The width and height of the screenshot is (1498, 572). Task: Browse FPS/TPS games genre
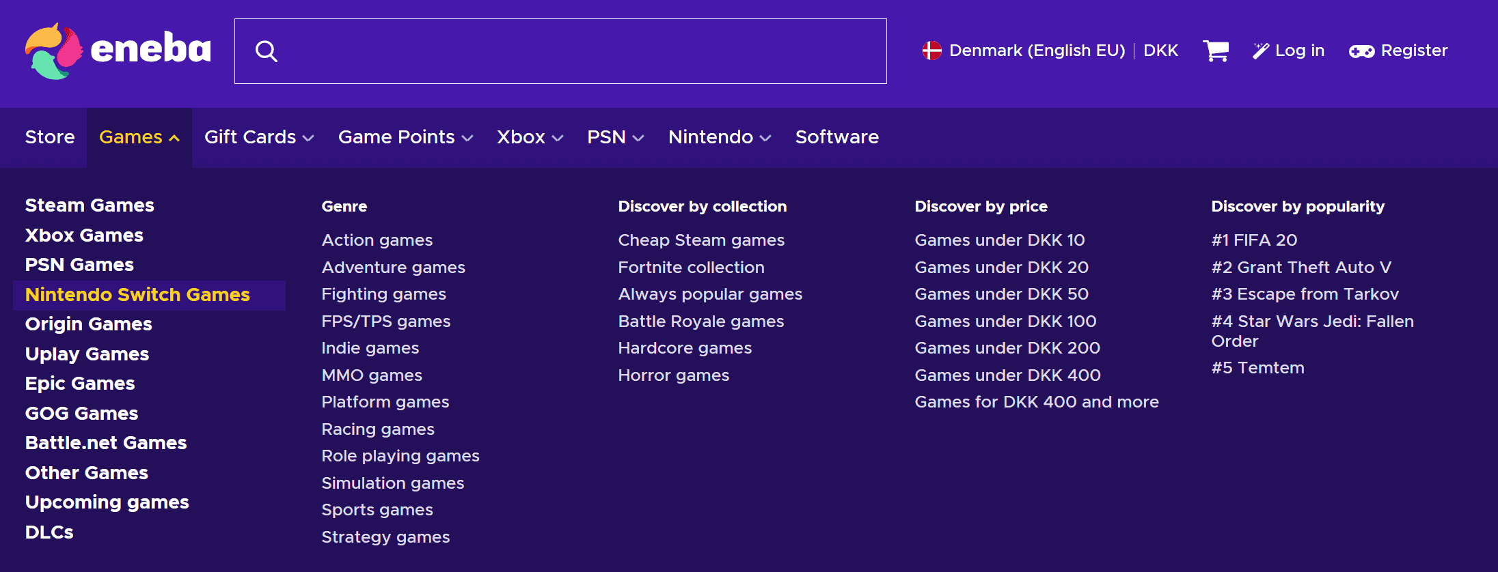tap(386, 321)
